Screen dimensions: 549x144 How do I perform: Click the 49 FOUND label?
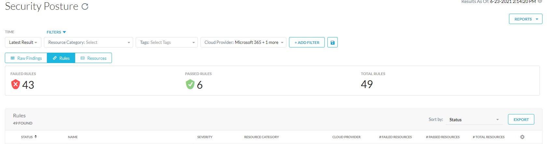(23, 123)
